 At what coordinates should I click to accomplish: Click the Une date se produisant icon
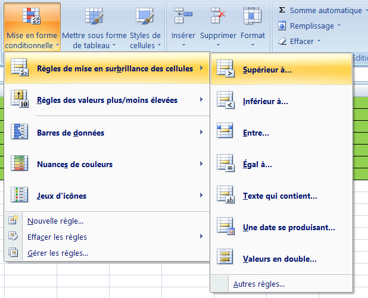(226, 226)
